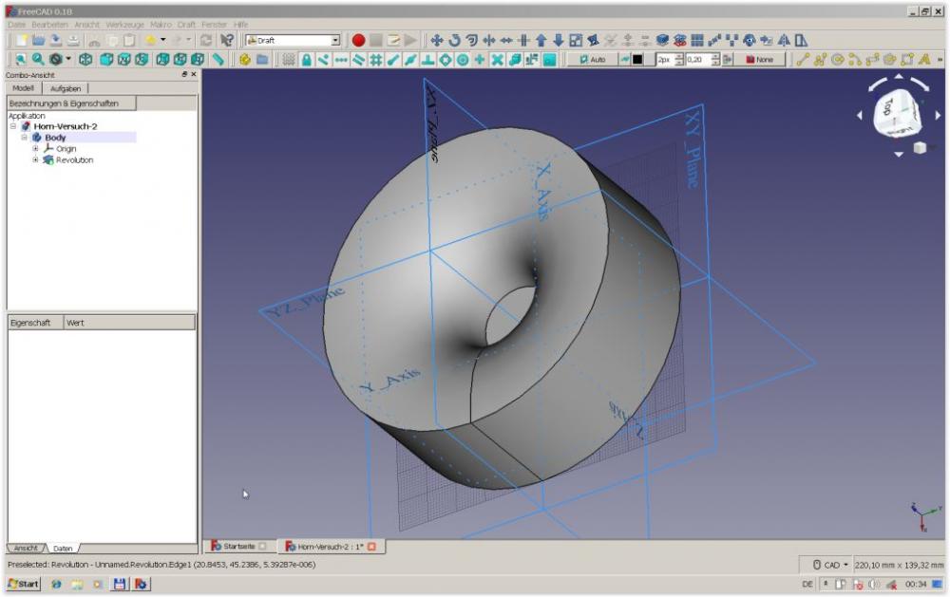Switch to the Startseite document tab
This screenshot has width=950, height=597.
[x=238, y=546]
